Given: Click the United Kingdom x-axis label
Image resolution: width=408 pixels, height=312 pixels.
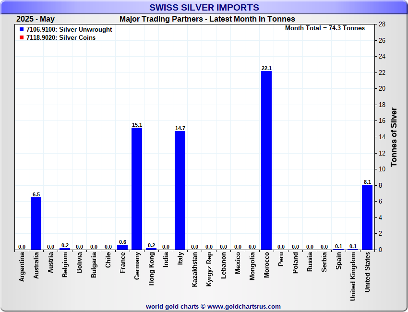Looking at the screenshot, I should (353, 277).
